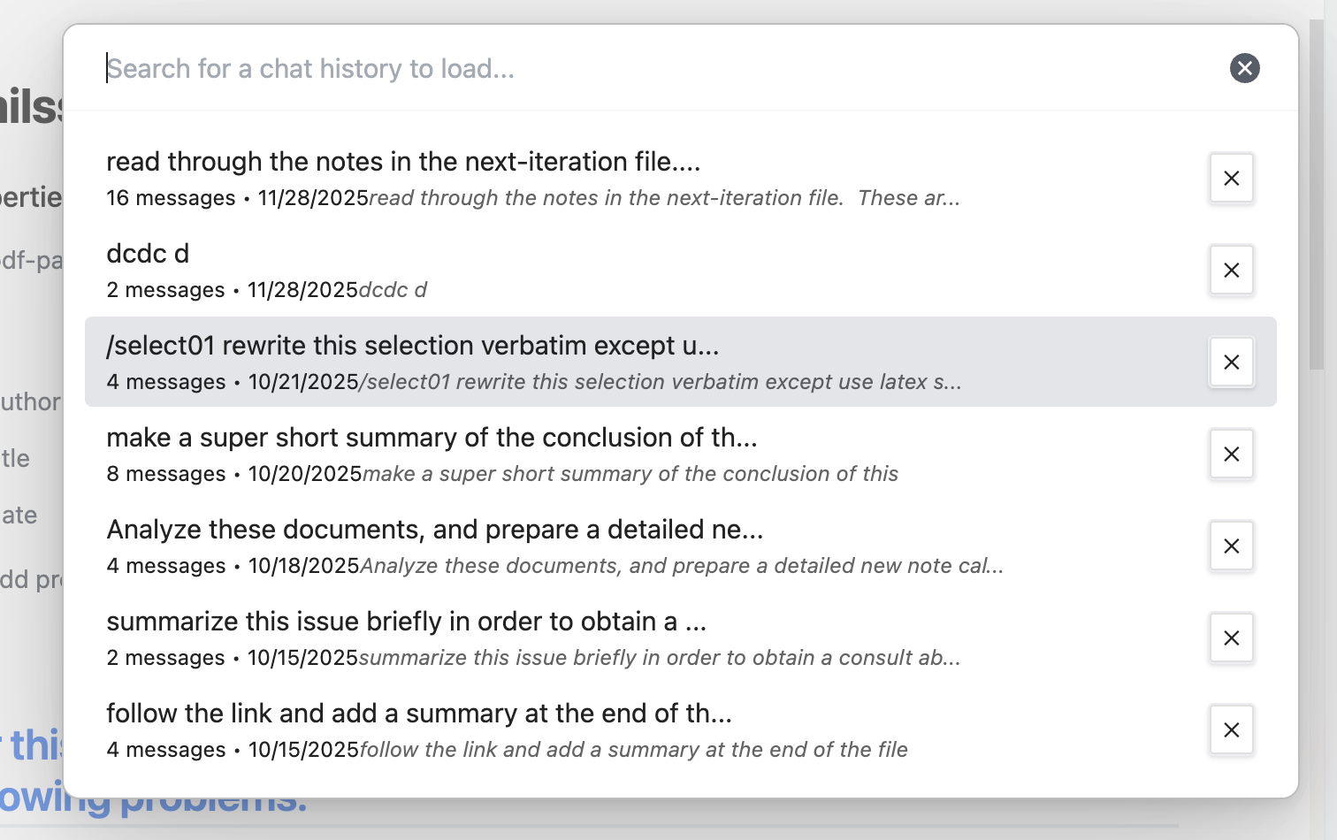Delete the 'make a super short summary' chat
The image size is (1337, 840).
coord(1231,454)
